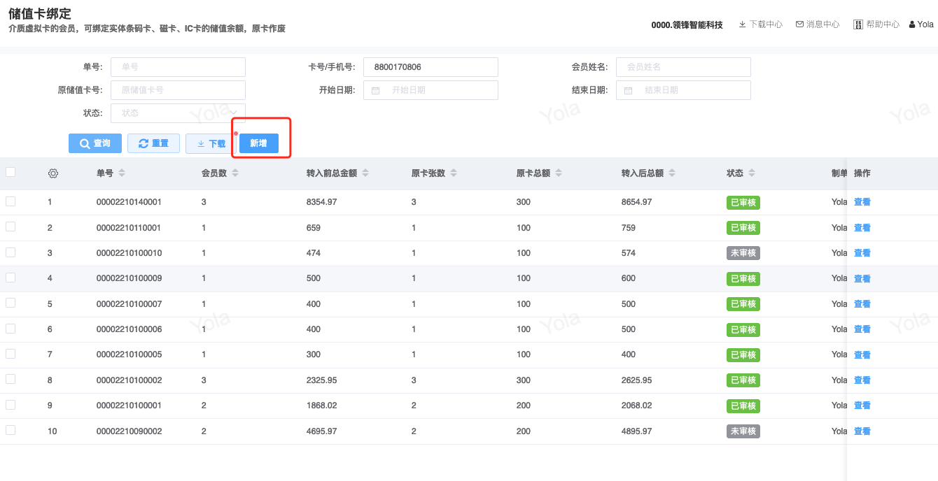Screen dimensions: 938x481
Task: Click the 下载 export button
Action: (x=211, y=143)
